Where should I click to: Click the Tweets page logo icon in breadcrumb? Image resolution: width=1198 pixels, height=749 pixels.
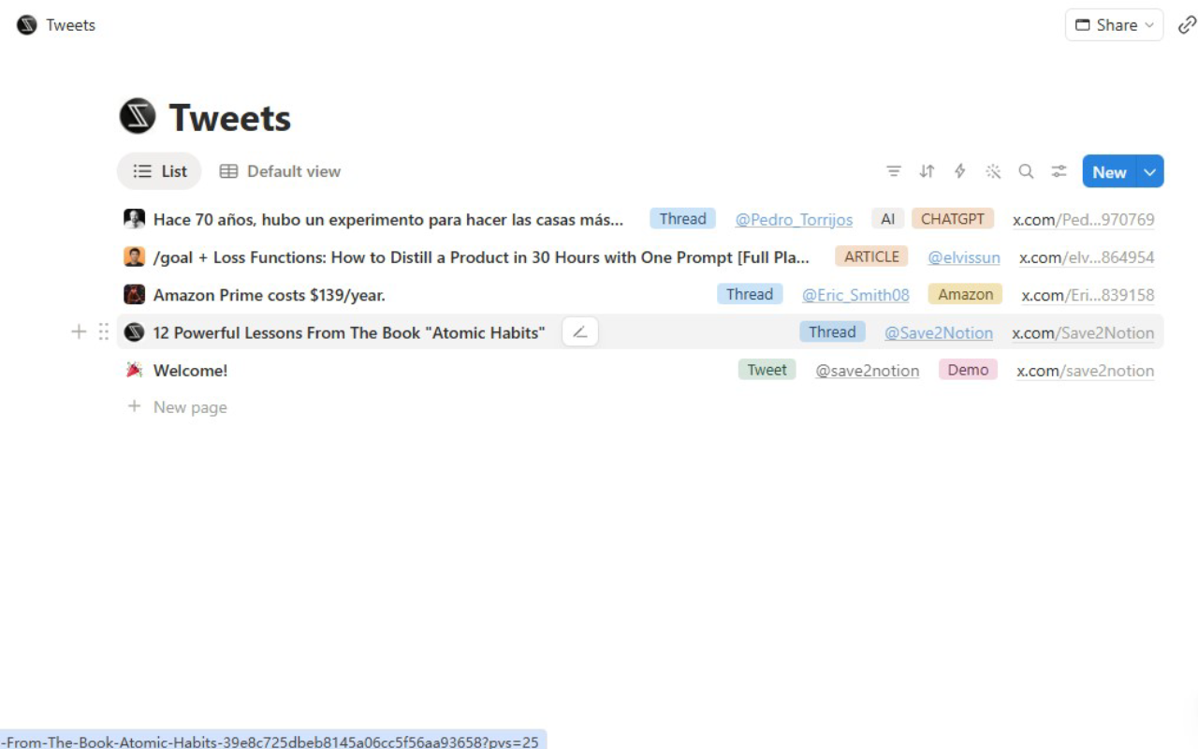point(27,25)
